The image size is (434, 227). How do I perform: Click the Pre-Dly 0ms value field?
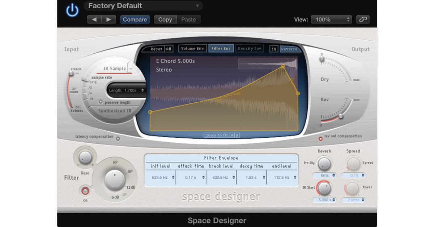(x=324, y=175)
